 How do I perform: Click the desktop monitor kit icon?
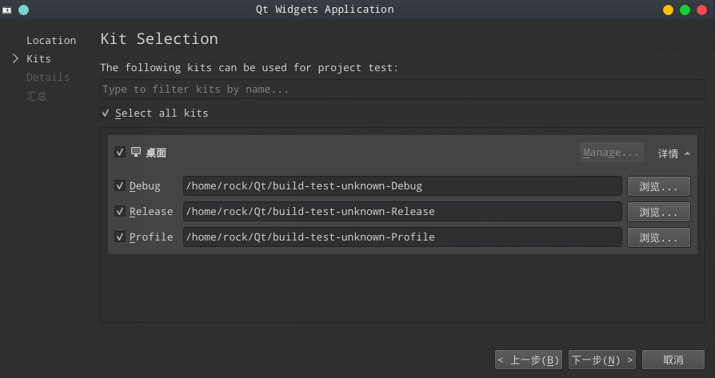point(136,152)
